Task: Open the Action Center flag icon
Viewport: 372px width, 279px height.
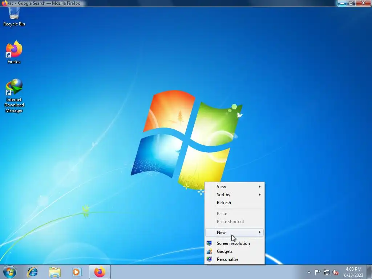Action: (318, 272)
